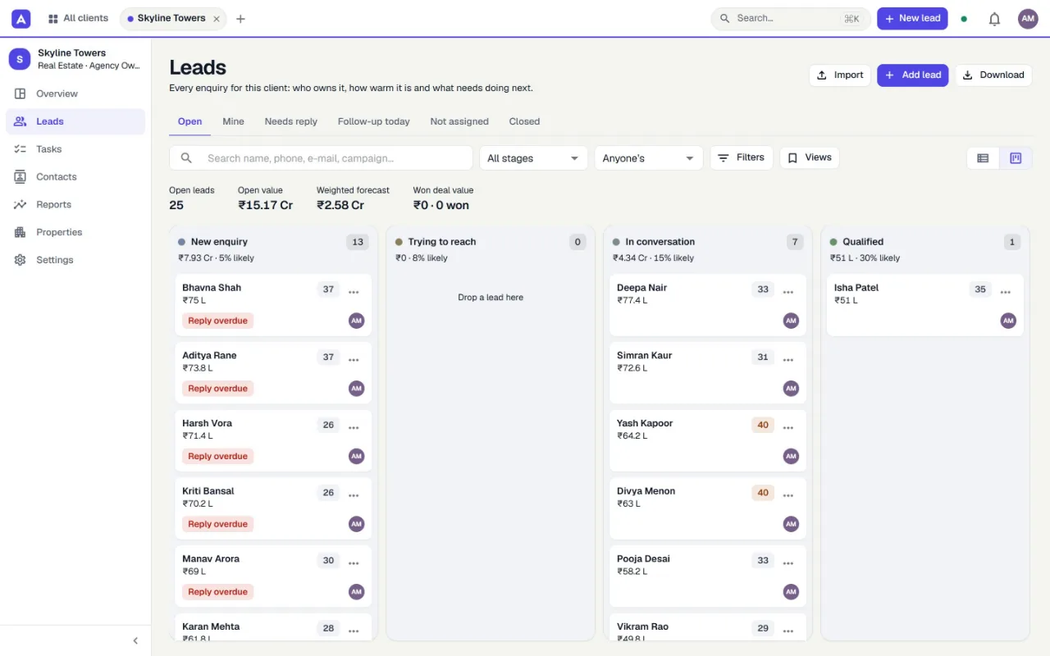Go to Tasks in the sidebar
This screenshot has height=656, width=1050.
(x=75, y=149)
